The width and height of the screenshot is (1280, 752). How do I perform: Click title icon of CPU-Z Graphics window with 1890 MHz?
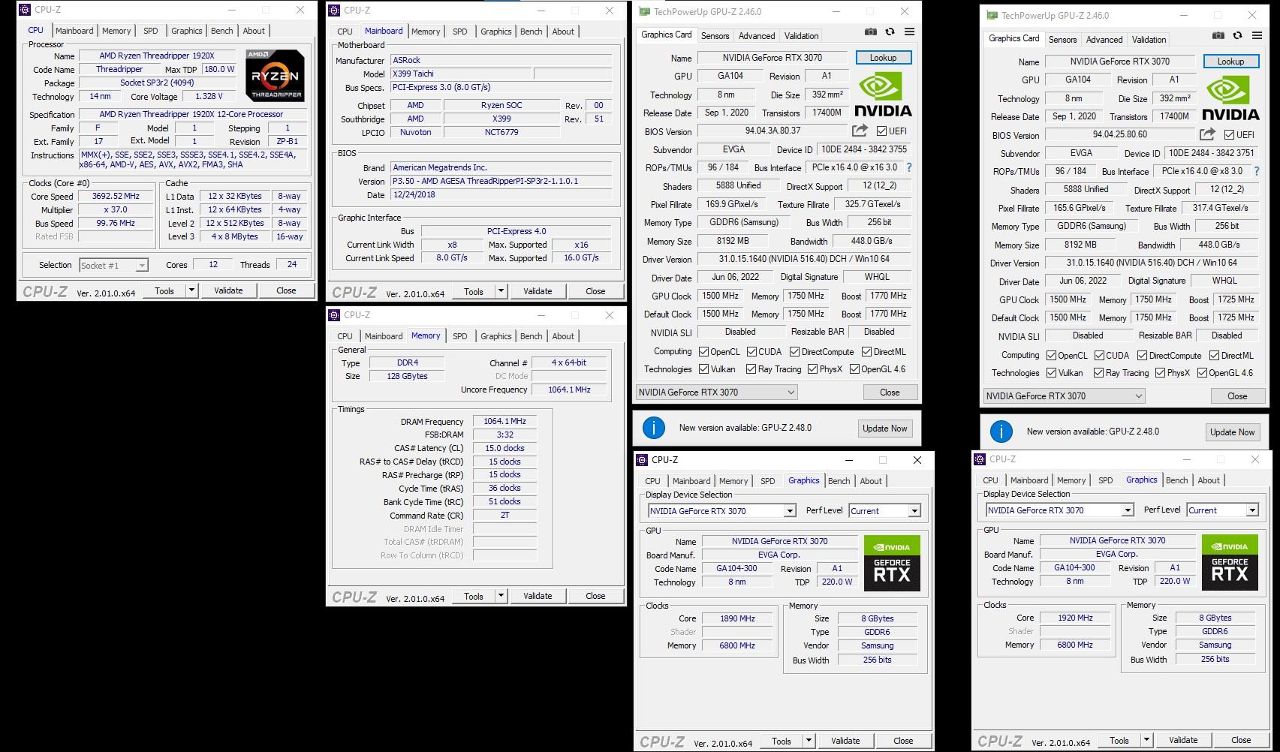[x=642, y=459]
